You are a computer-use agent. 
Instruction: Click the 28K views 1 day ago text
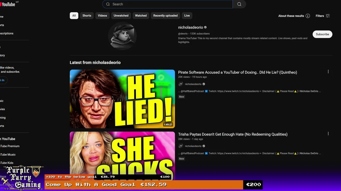point(190,139)
